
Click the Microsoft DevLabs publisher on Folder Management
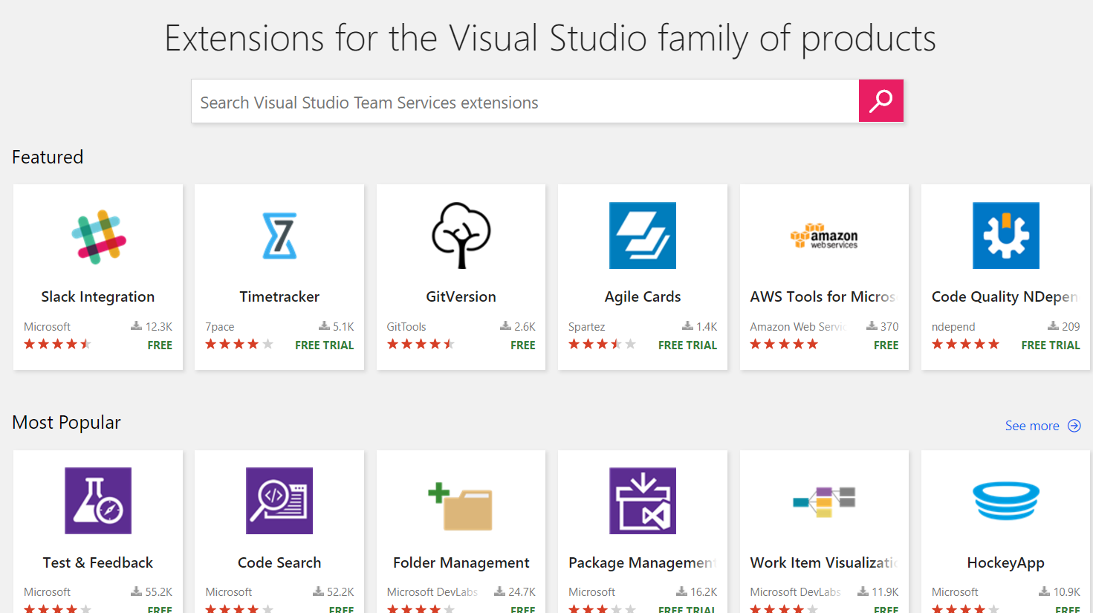pyautogui.click(x=432, y=592)
